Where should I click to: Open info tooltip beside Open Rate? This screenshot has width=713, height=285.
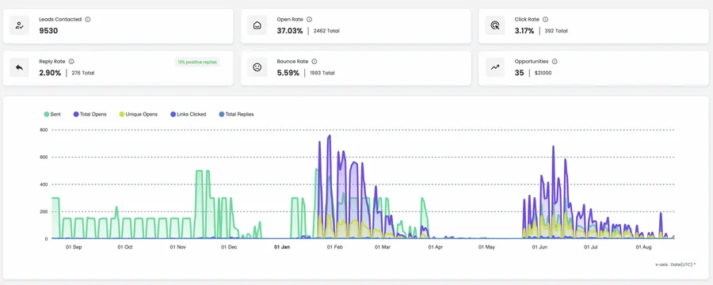click(x=309, y=20)
